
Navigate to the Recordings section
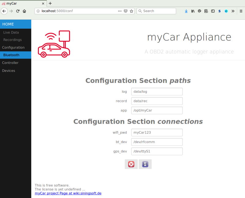point(12,40)
